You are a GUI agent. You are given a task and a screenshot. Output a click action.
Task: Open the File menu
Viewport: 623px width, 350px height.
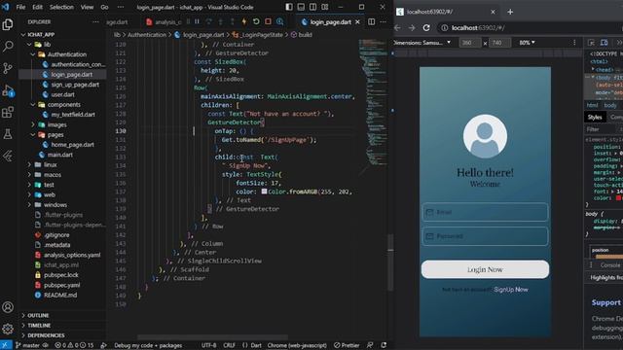pos(20,7)
